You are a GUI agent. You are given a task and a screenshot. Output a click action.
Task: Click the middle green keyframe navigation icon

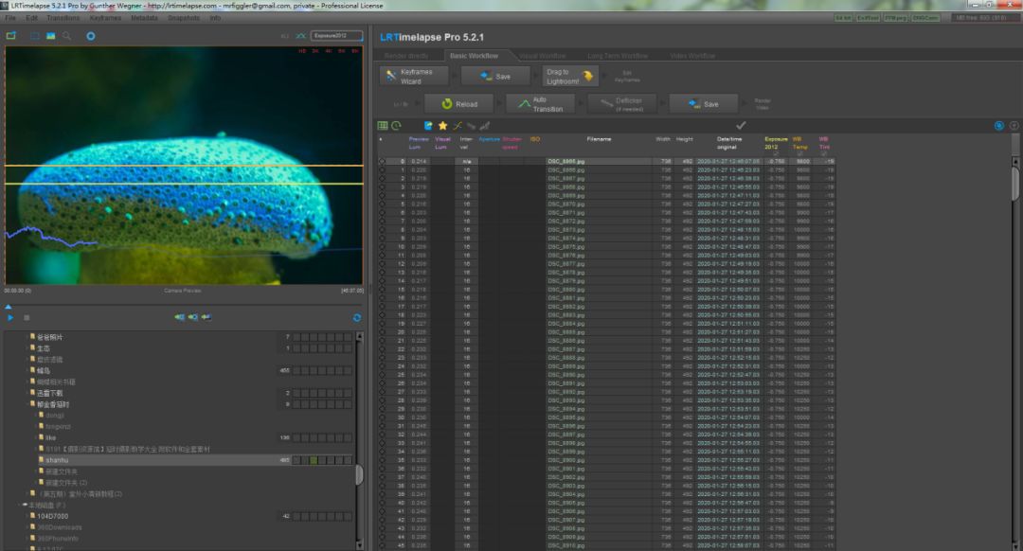[193, 317]
